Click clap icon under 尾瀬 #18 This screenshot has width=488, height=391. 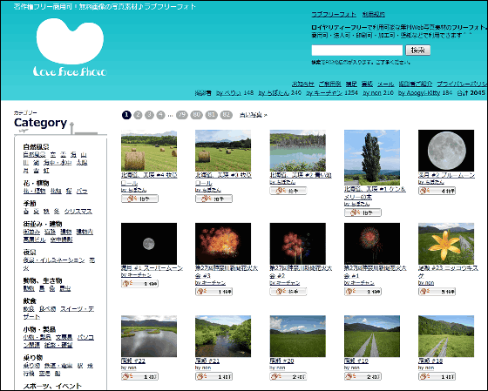(437, 376)
